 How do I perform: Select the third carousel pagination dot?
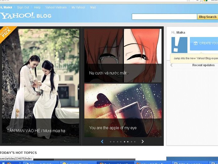coord(117,142)
